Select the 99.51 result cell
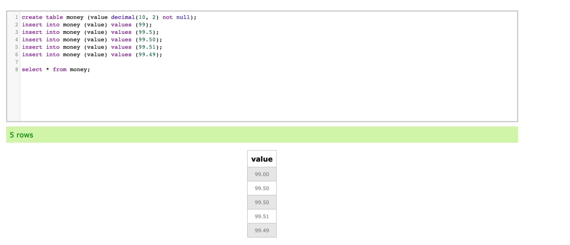This screenshot has width=570, height=245. (262, 217)
